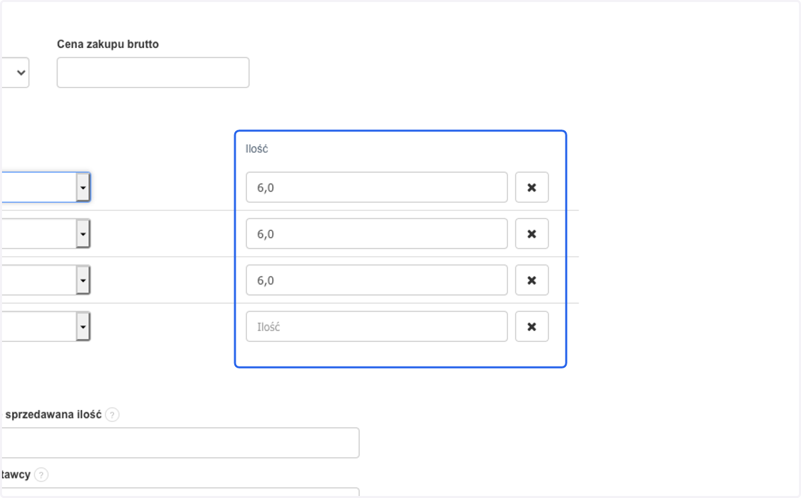This screenshot has width=801, height=498.
Task: Focus the first row Ilość field with 6,0
Action: (376, 188)
